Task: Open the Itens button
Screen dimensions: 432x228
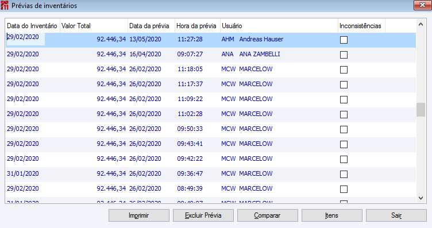Action: pos(331,215)
